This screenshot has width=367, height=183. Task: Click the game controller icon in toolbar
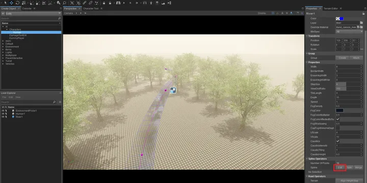pyautogui.click(x=118, y=3)
